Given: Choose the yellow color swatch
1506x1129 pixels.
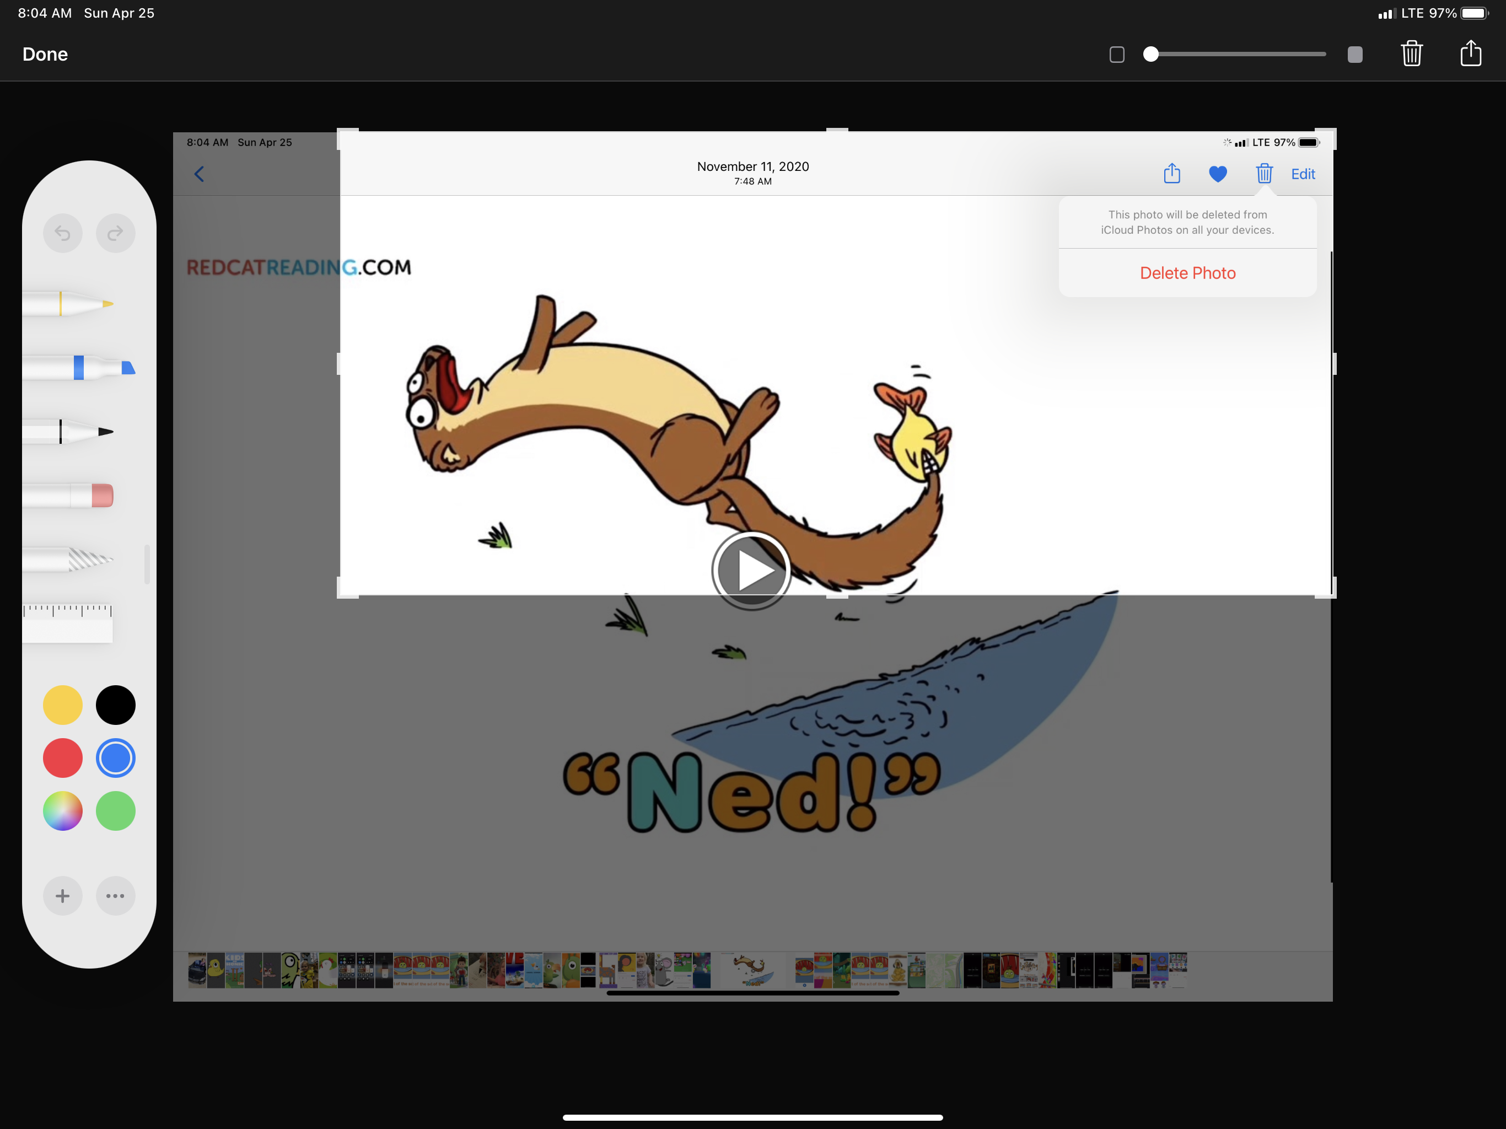Looking at the screenshot, I should (x=63, y=705).
